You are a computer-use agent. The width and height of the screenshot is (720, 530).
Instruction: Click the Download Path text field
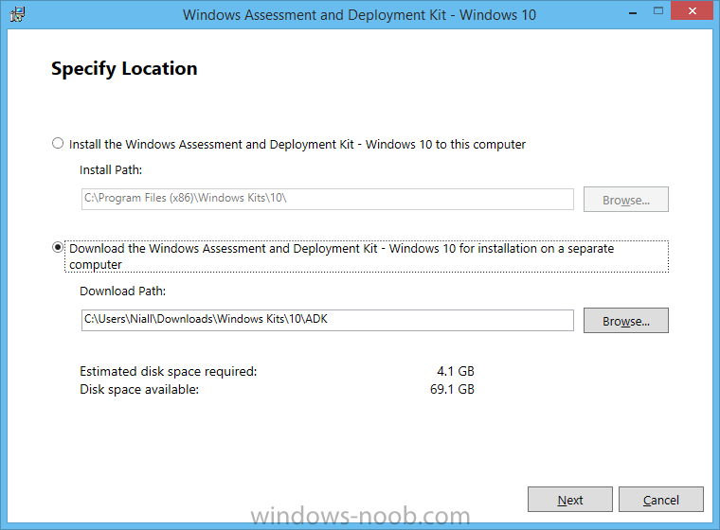(328, 320)
